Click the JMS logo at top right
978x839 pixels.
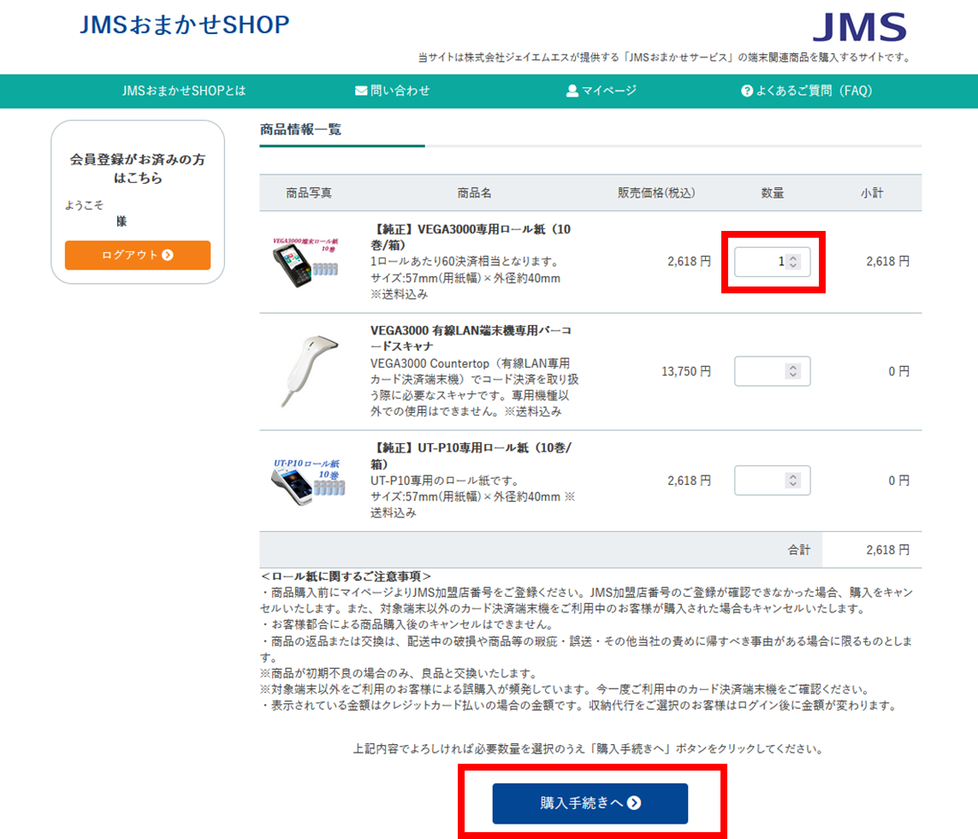859,27
